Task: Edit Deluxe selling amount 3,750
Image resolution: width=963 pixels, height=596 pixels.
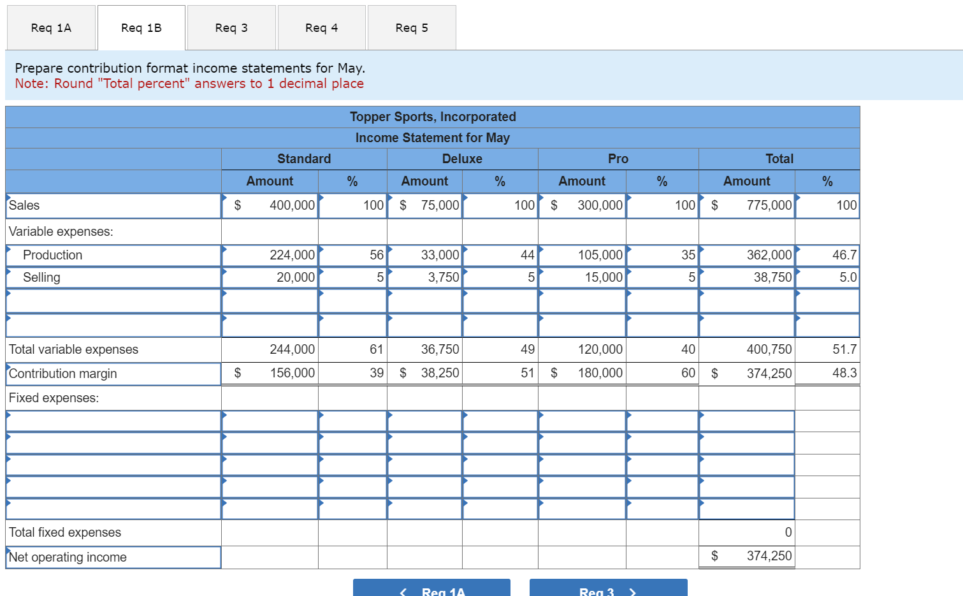Action: click(424, 278)
